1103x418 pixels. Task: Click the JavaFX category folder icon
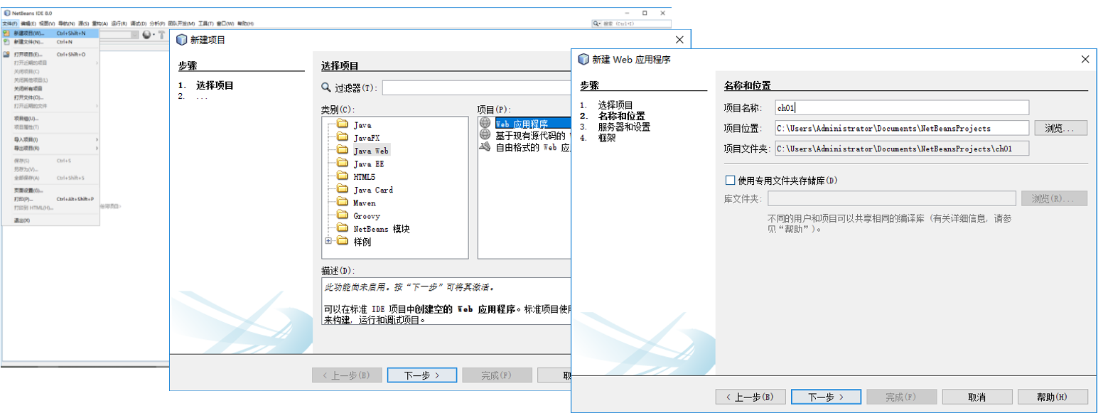tap(342, 138)
